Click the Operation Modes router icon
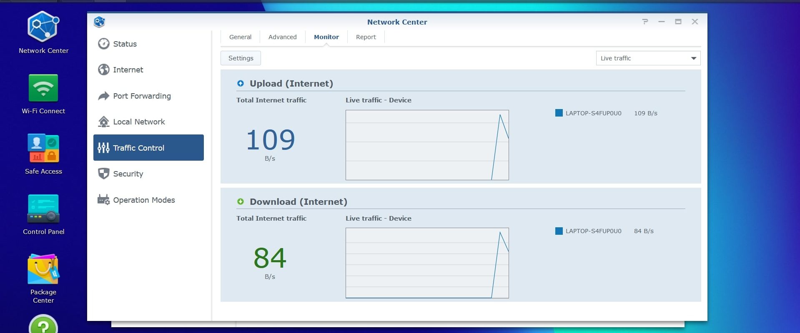This screenshot has height=333, width=800. pyautogui.click(x=103, y=200)
